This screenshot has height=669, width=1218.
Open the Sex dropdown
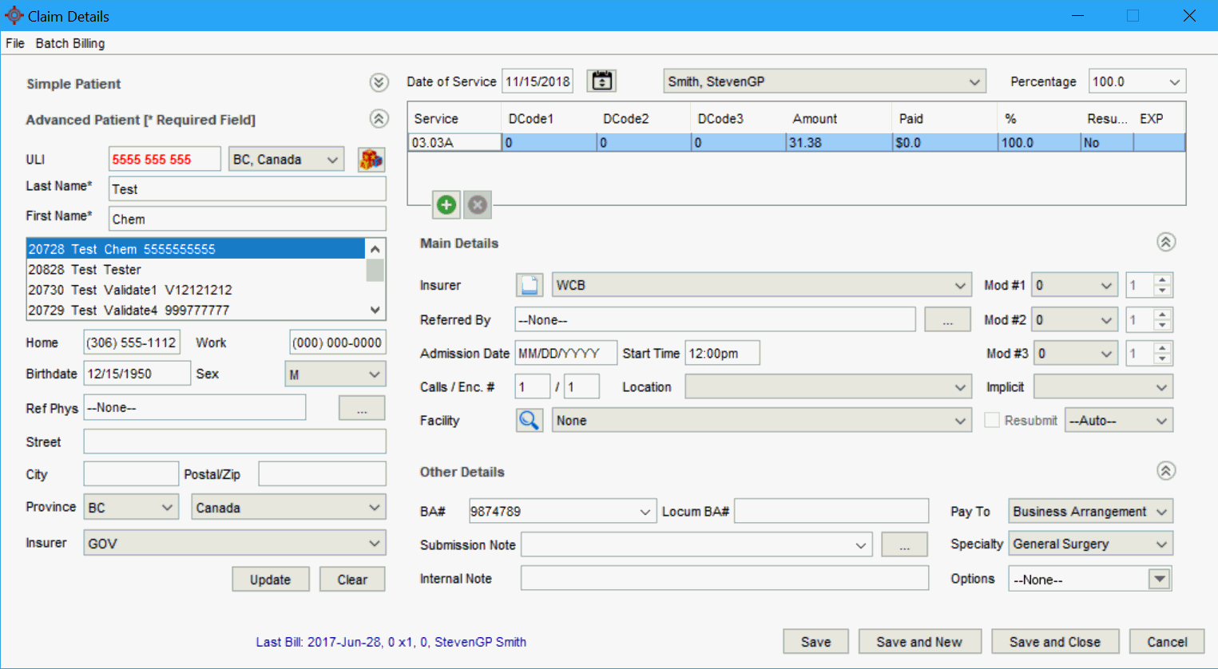click(335, 374)
